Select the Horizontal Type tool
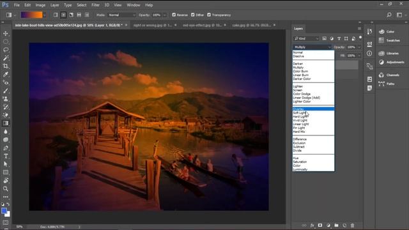The width and height of the screenshot is (409, 230). (6, 156)
